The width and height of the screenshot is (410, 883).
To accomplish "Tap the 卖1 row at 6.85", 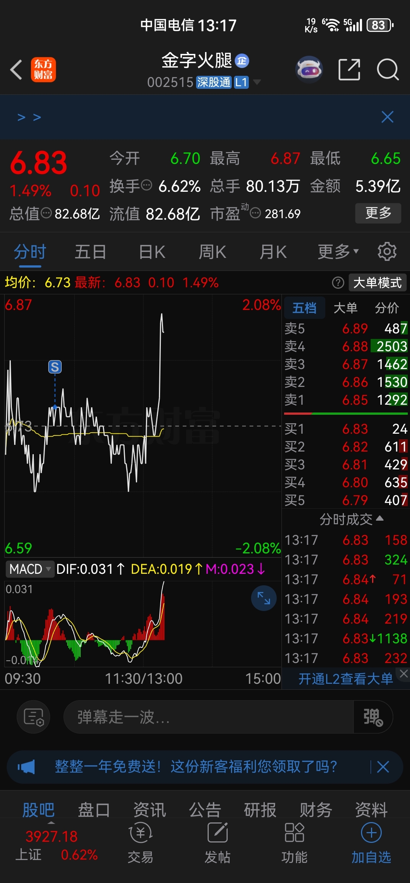I will pyautogui.click(x=346, y=400).
